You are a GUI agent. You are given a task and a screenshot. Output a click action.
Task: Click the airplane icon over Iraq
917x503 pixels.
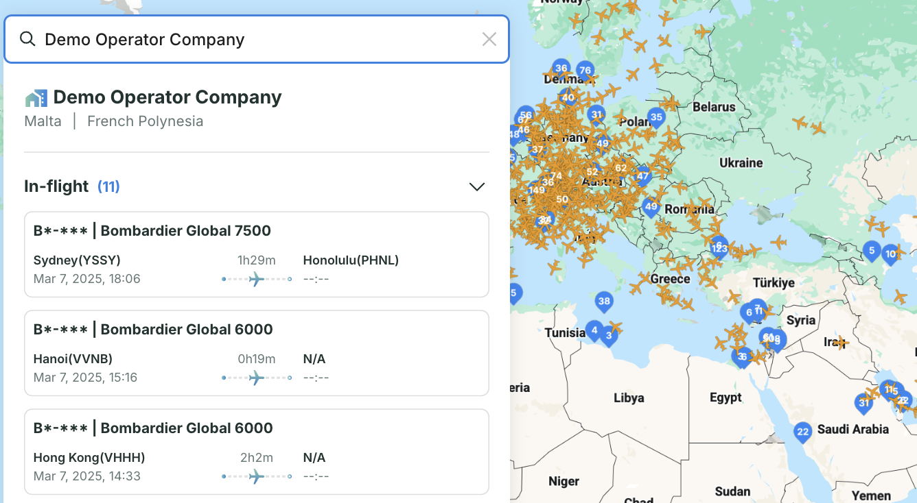[841, 342]
